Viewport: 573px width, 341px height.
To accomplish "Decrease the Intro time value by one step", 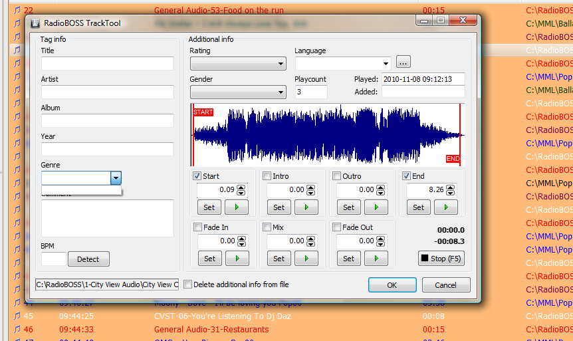I will click(310, 193).
